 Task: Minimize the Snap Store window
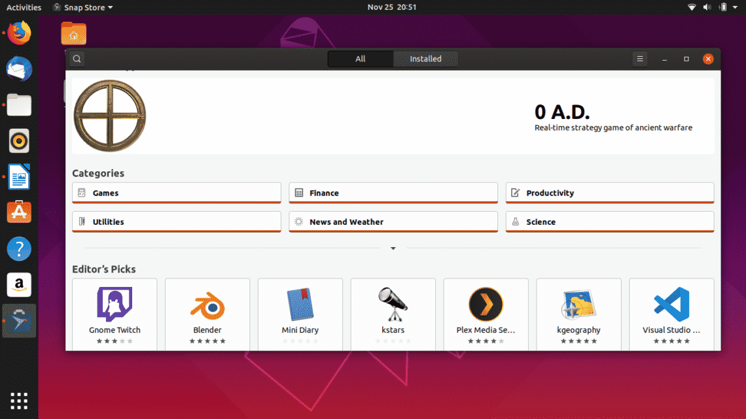point(665,59)
